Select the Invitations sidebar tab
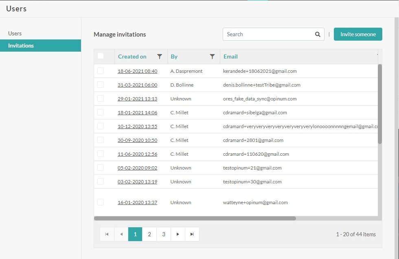This screenshot has height=259, width=399. (x=20, y=46)
